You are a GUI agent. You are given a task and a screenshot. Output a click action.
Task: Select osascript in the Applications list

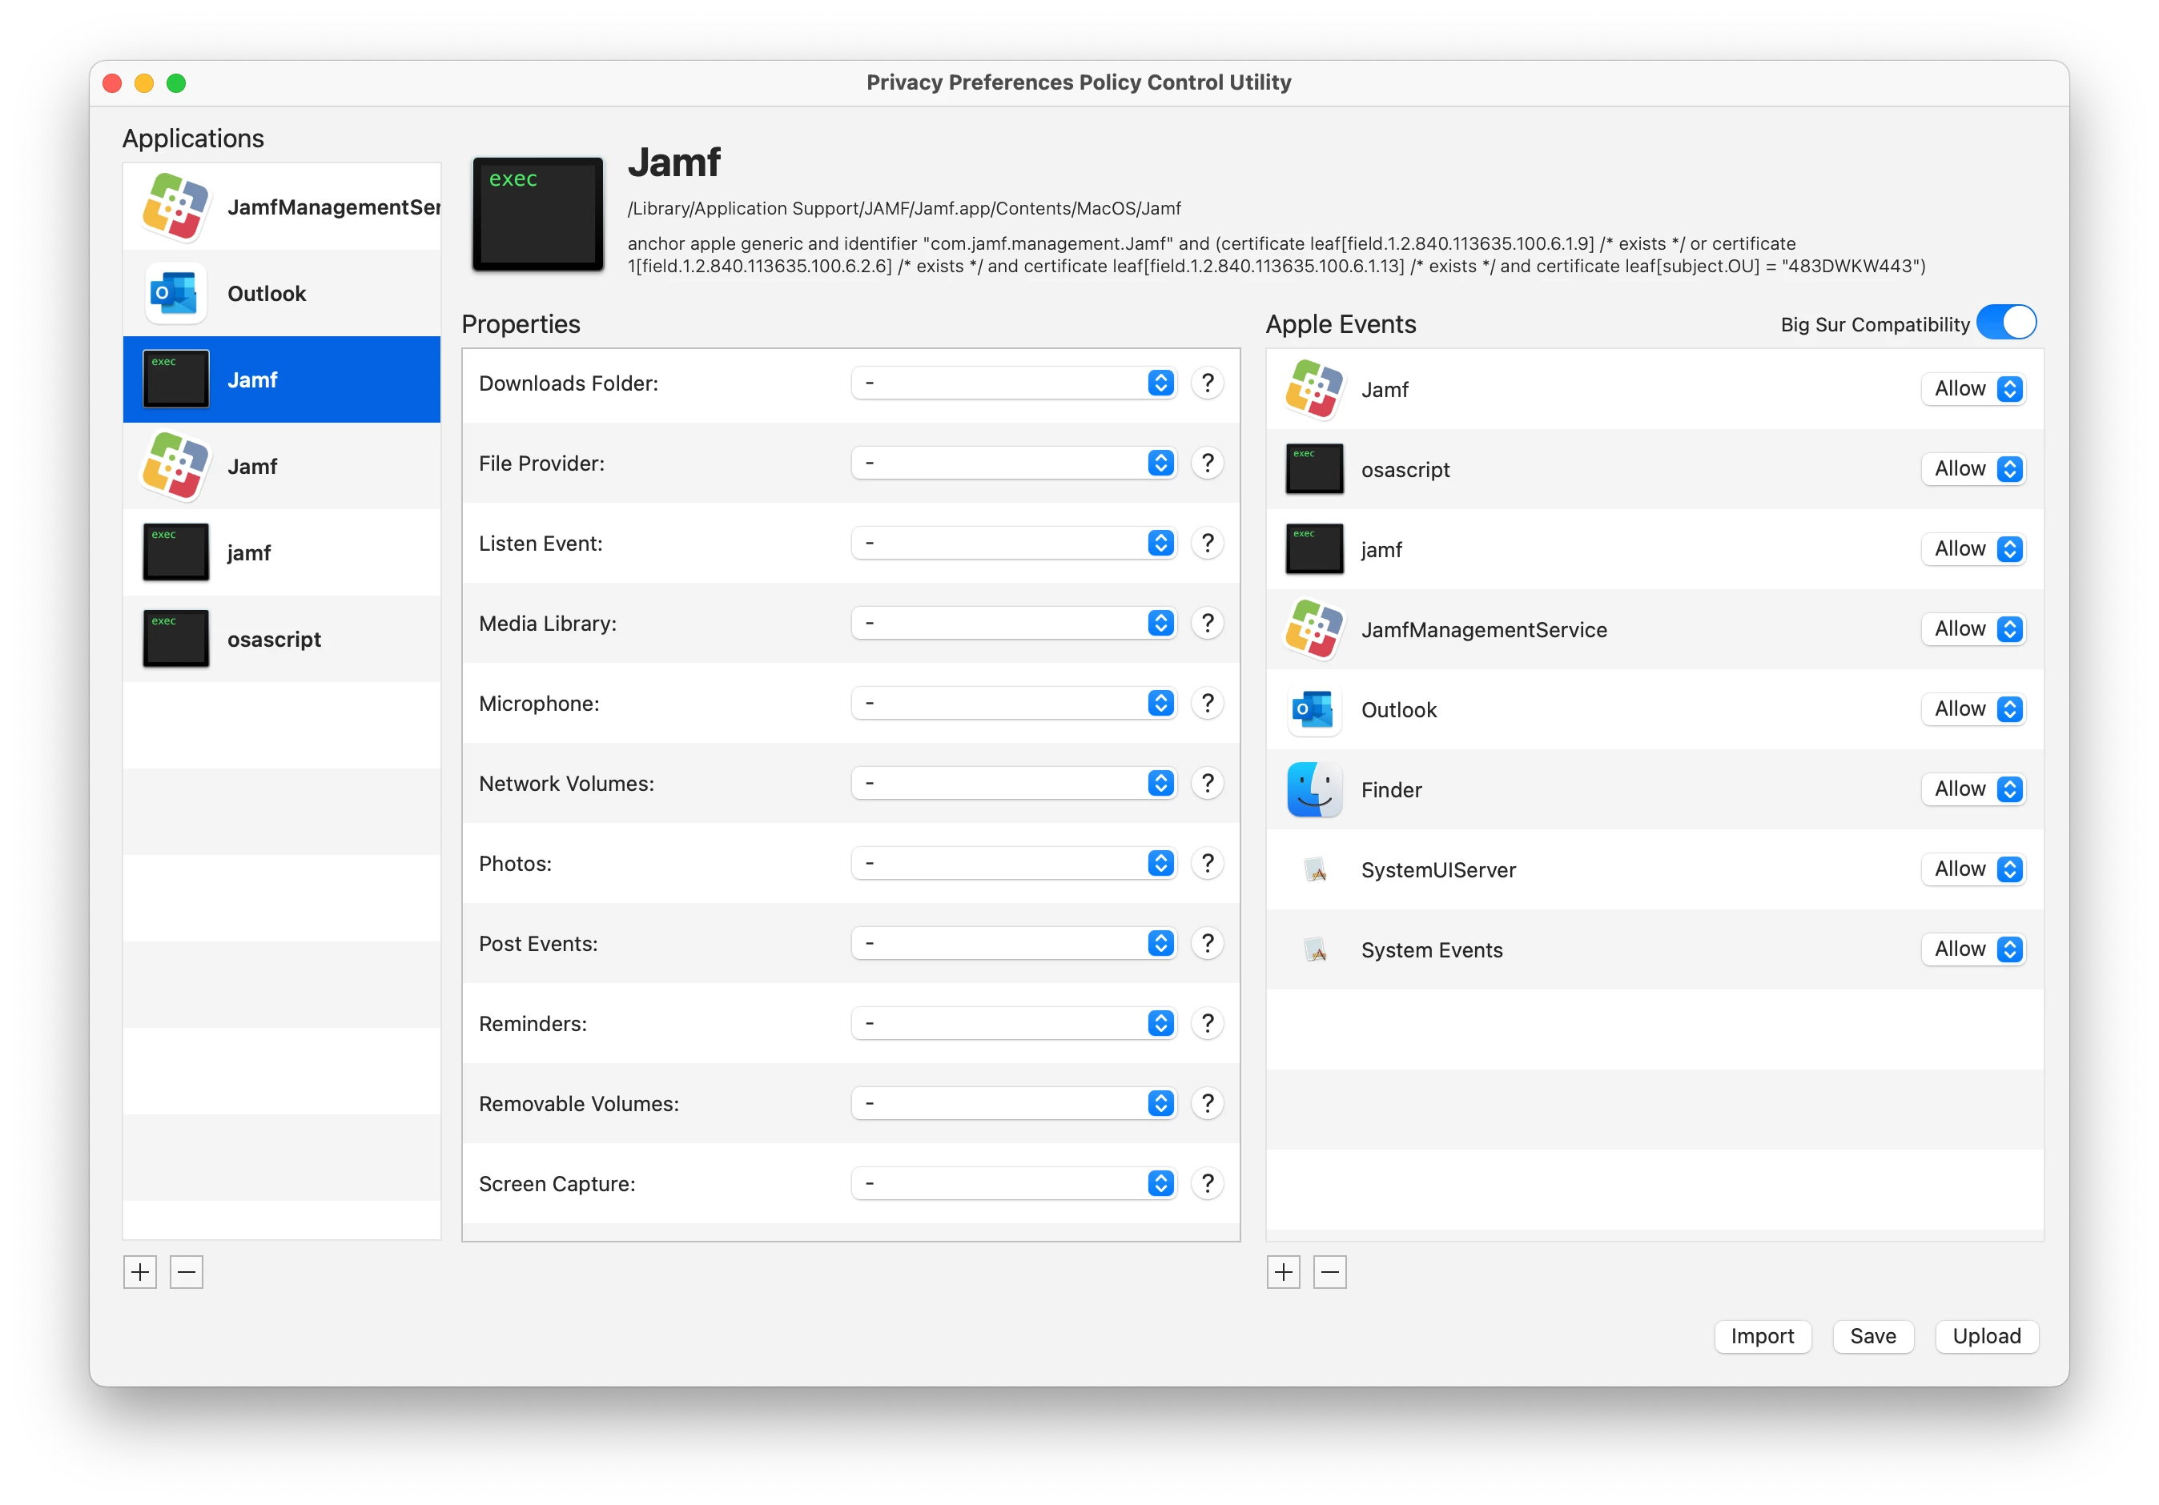(281, 640)
